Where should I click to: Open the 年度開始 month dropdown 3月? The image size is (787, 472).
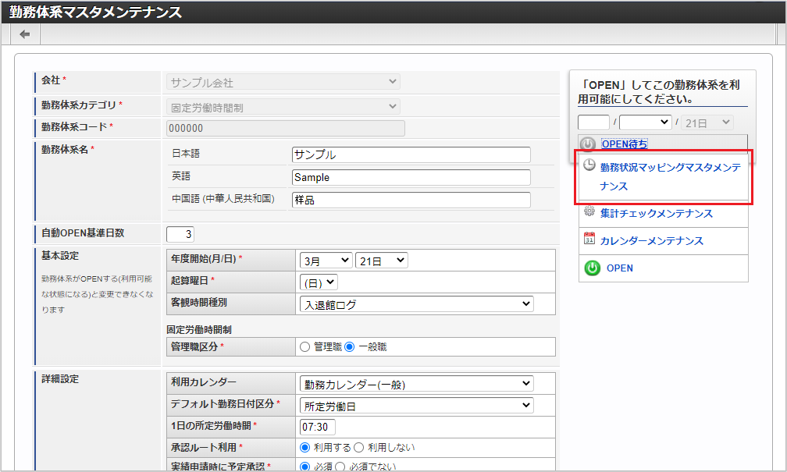pos(326,261)
